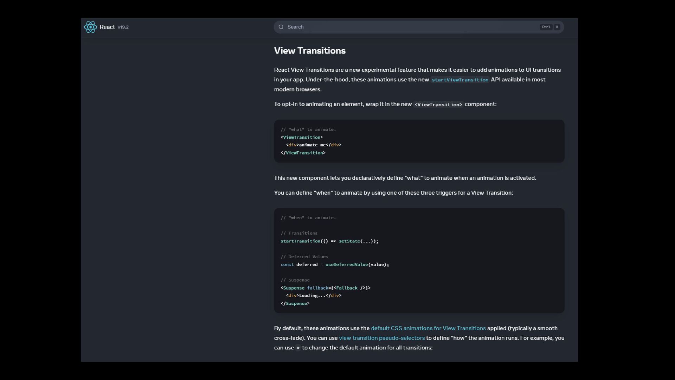Click the inline <ViewTransition> code snippet
This screenshot has height=380, width=675.
pos(438,104)
